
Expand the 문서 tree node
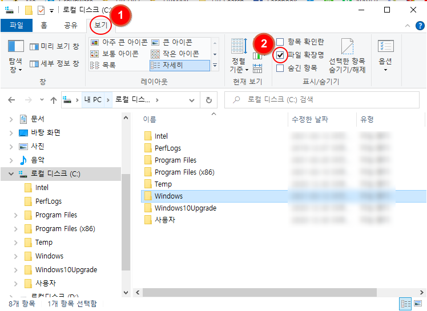point(11,119)
